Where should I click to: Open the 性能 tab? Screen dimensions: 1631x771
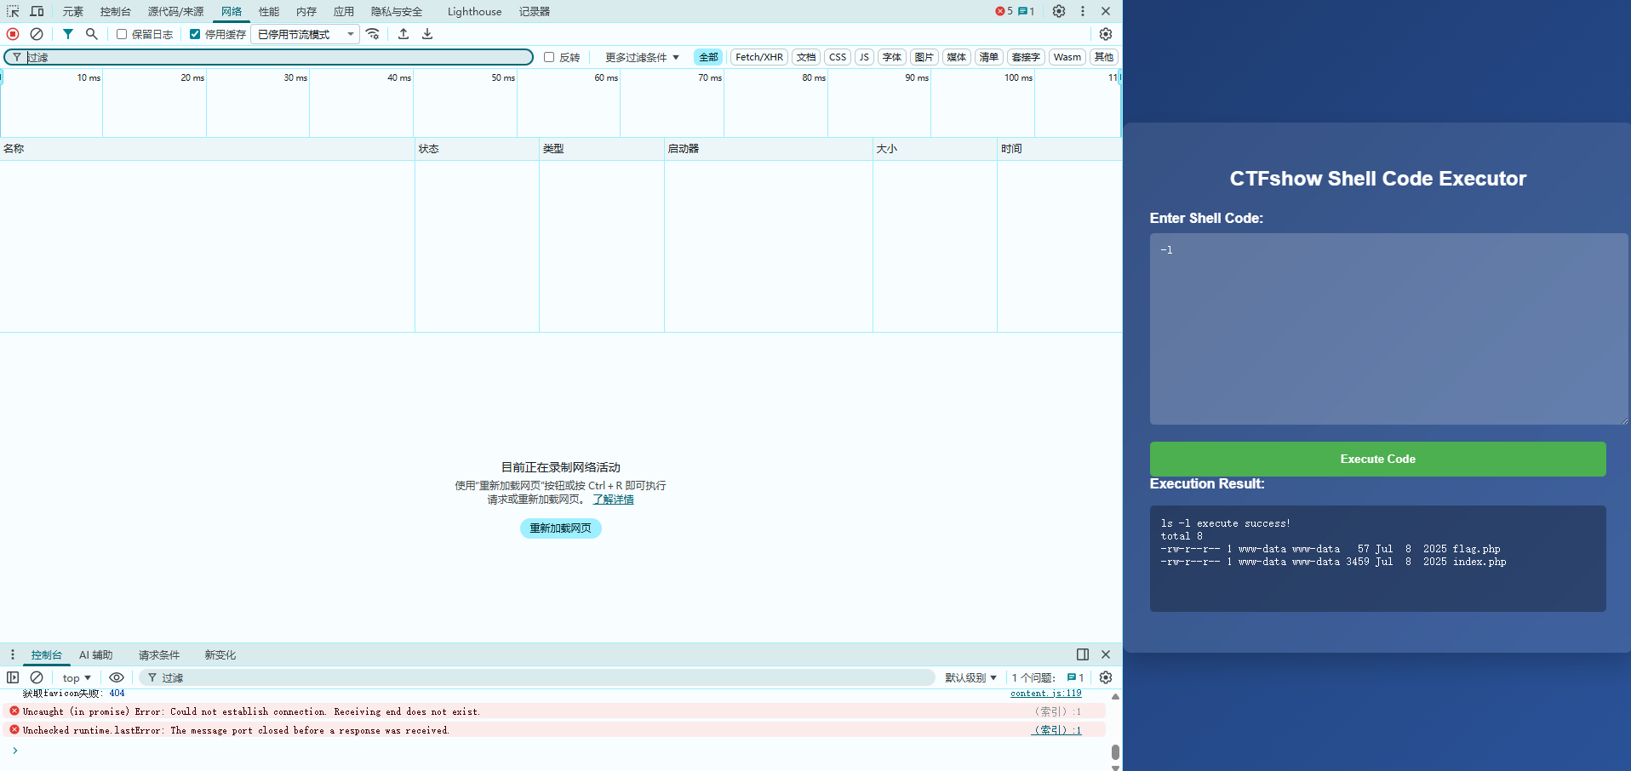coord(269,11)
